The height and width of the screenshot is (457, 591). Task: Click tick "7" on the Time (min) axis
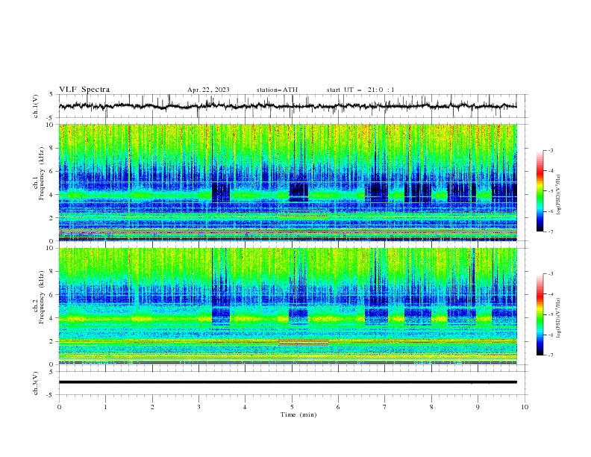[385, 407]
